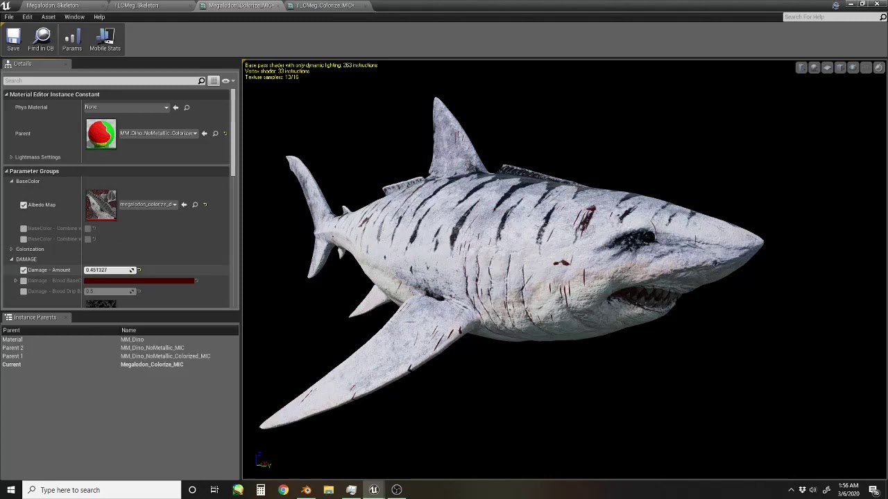The image size is (888, 499).
Task: Uncheck the Damage - Amount checkbox
Action: point(24,270)
